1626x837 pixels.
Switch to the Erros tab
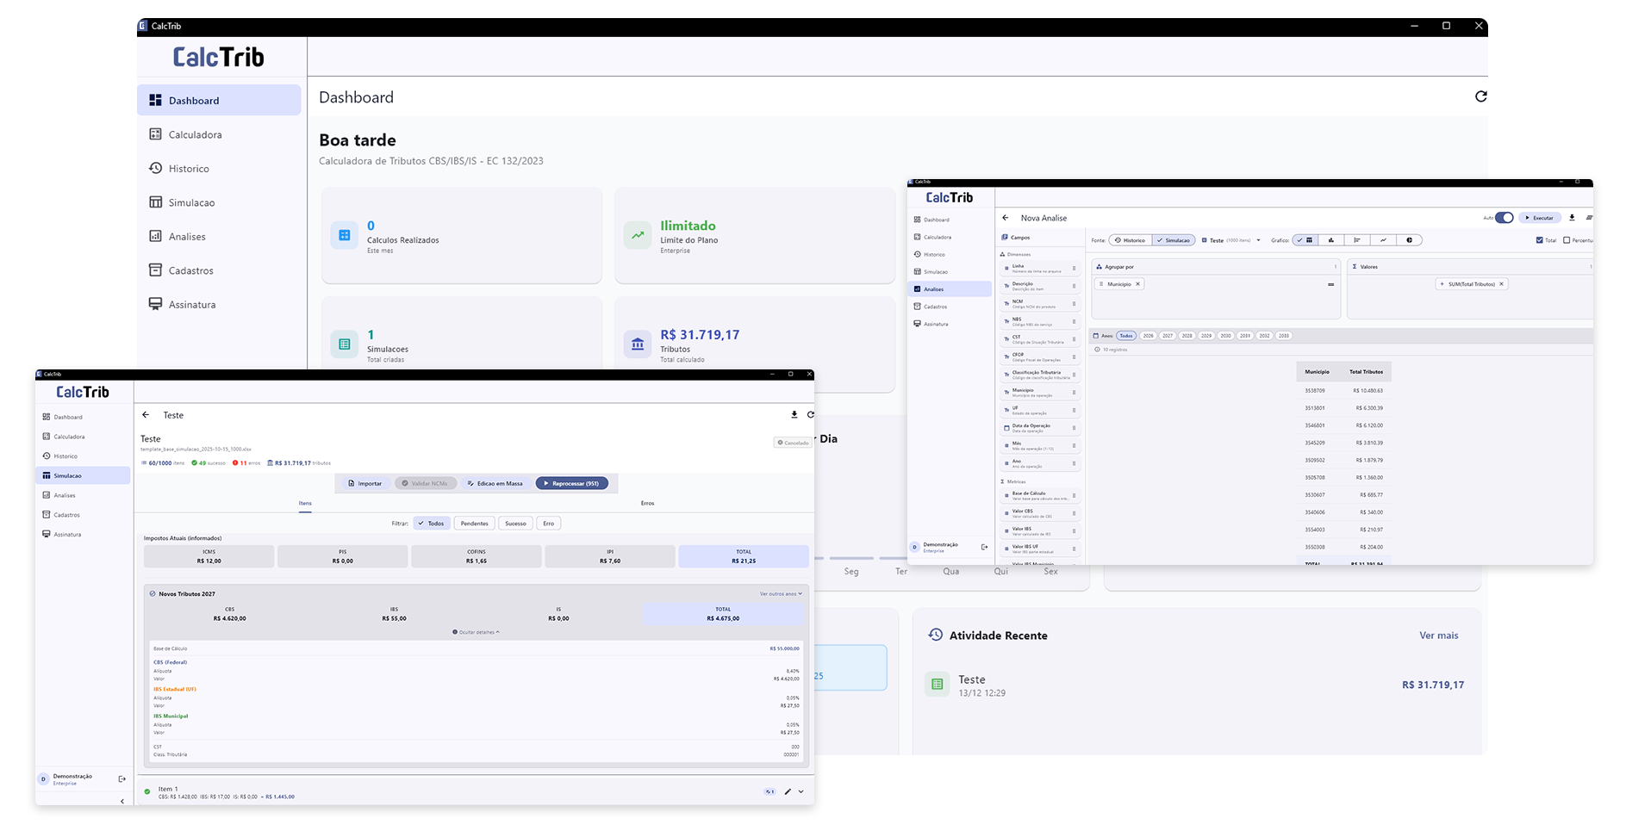(x=647, y=504)
